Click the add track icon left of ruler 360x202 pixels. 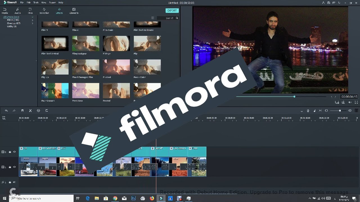(x=4, y=118)
